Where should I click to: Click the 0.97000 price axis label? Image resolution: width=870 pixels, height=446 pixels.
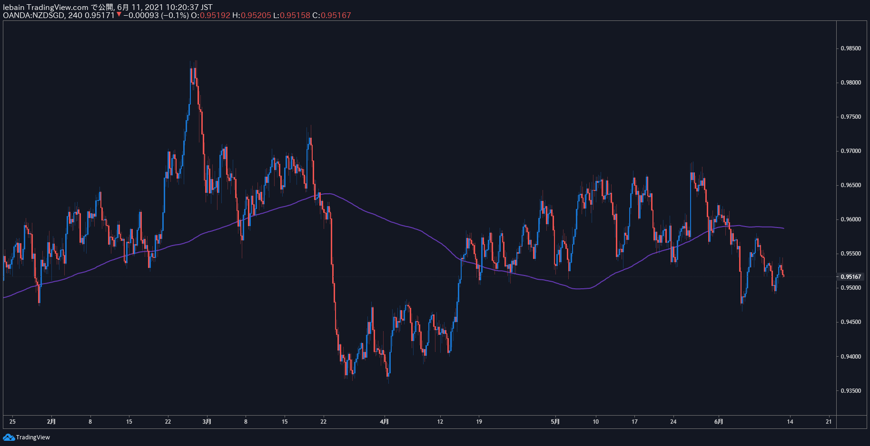click(x=851, y=151)
